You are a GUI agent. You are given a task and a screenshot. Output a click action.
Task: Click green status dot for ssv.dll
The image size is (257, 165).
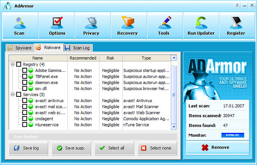(x=31, y=88)
